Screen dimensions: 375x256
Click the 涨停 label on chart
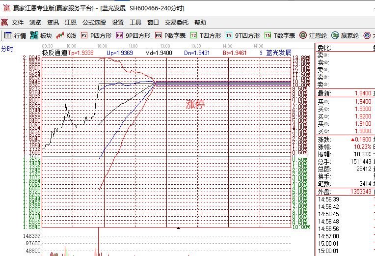pyautogui.click(x=195, y=104)
